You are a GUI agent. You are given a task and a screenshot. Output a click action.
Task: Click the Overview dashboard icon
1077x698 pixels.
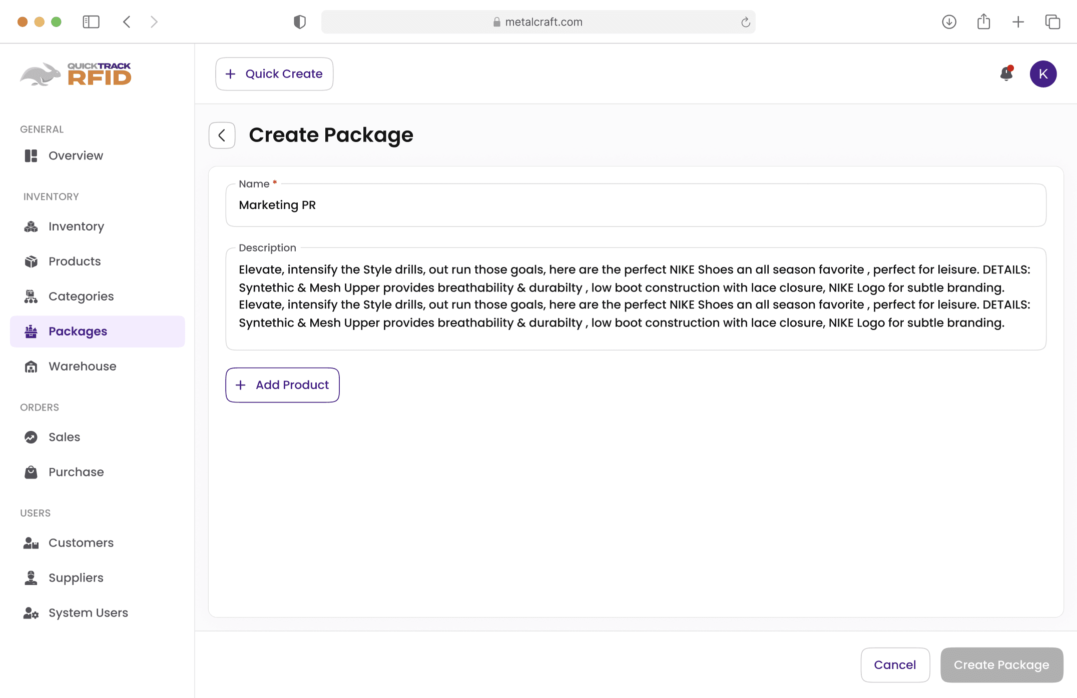(31, 156)
